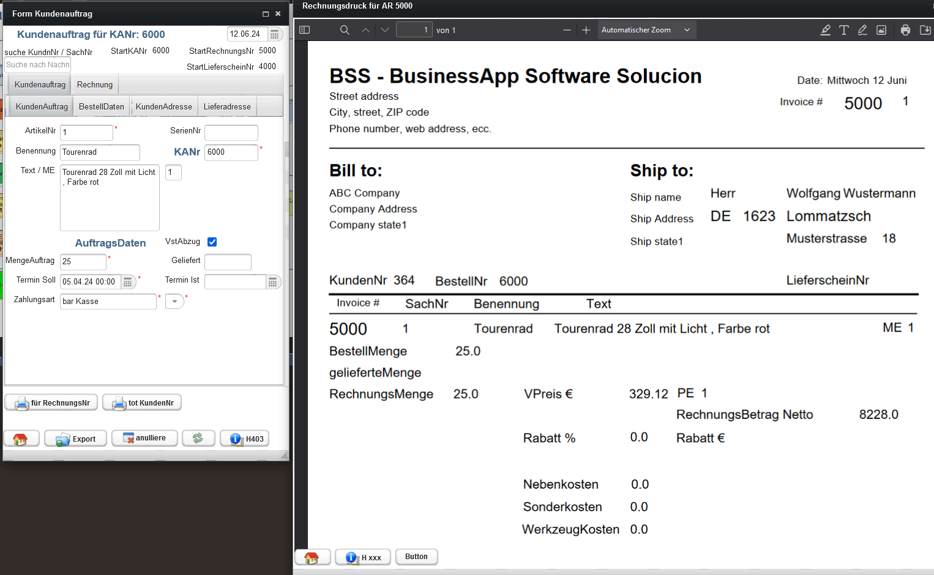This screenshot has width=934, height=575.
Task: Click the form's vertical scrollbar
Action: (286, 251)
